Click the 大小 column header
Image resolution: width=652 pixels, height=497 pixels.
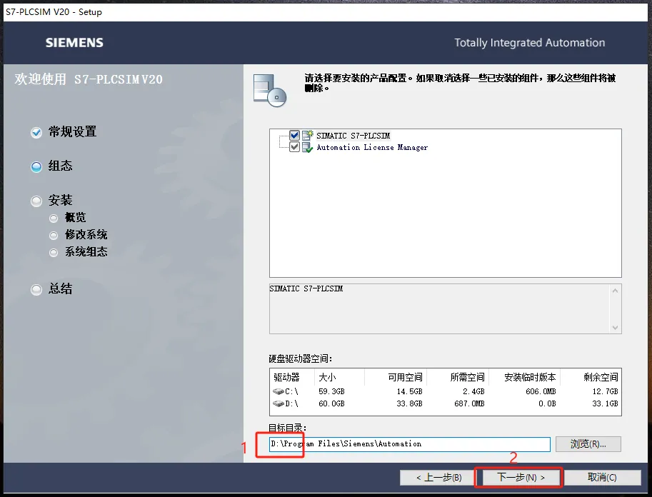(x=327, y=377)
